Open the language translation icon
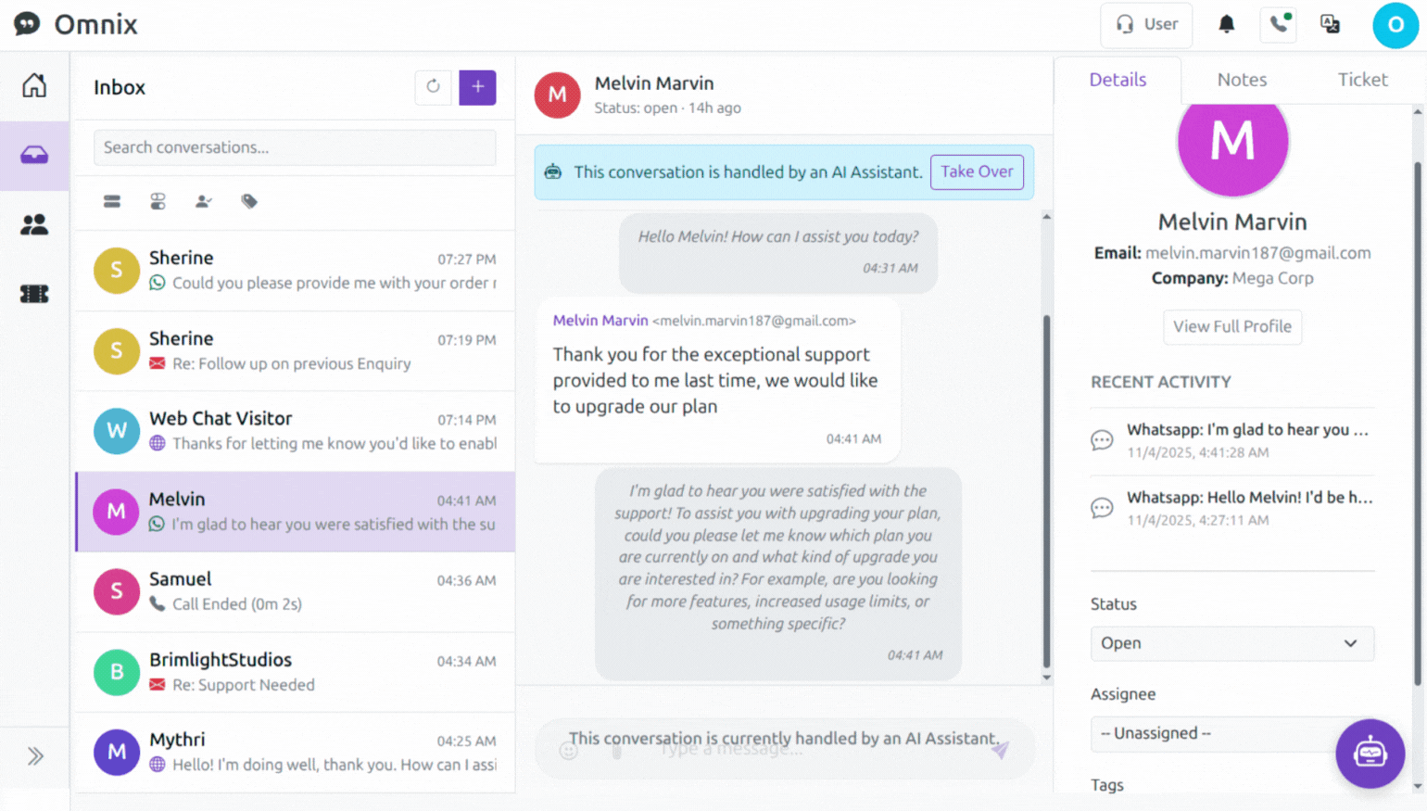 click(x=1331, y=25)
